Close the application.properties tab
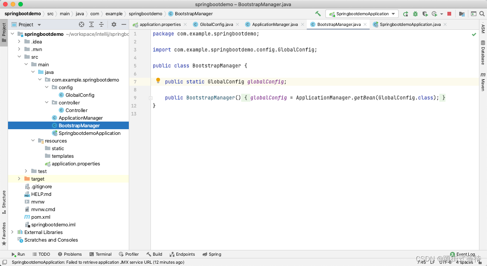This screenshot has height=266, width=487. click(x=185, y=24)
